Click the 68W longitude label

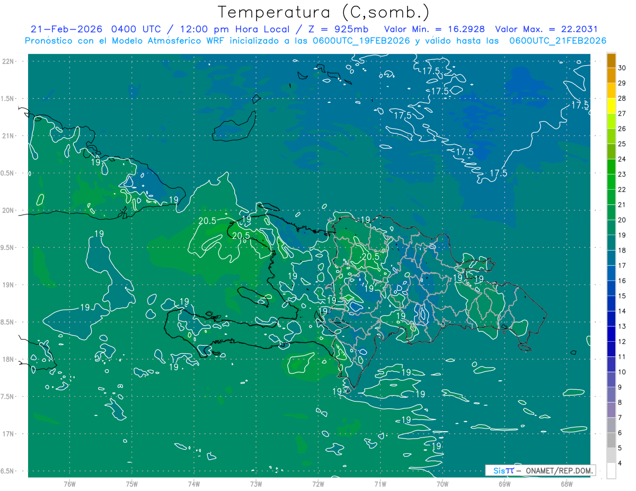pos(567,484)
